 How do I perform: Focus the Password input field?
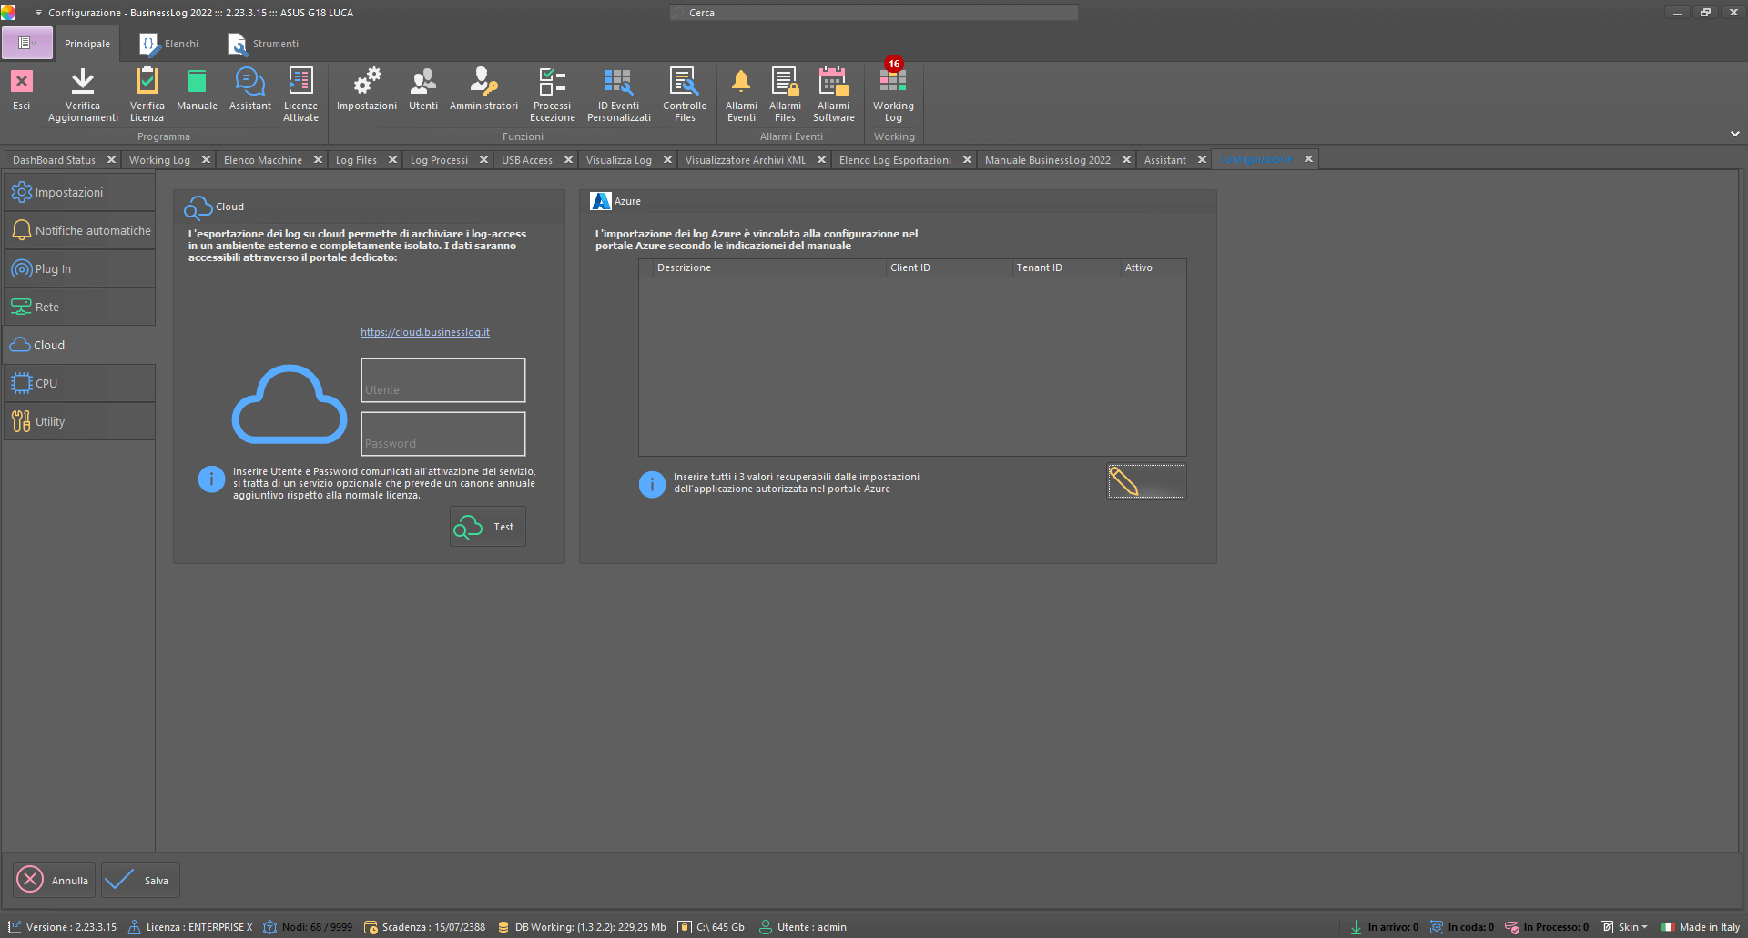pyautogui.click(x=443, y=434)
